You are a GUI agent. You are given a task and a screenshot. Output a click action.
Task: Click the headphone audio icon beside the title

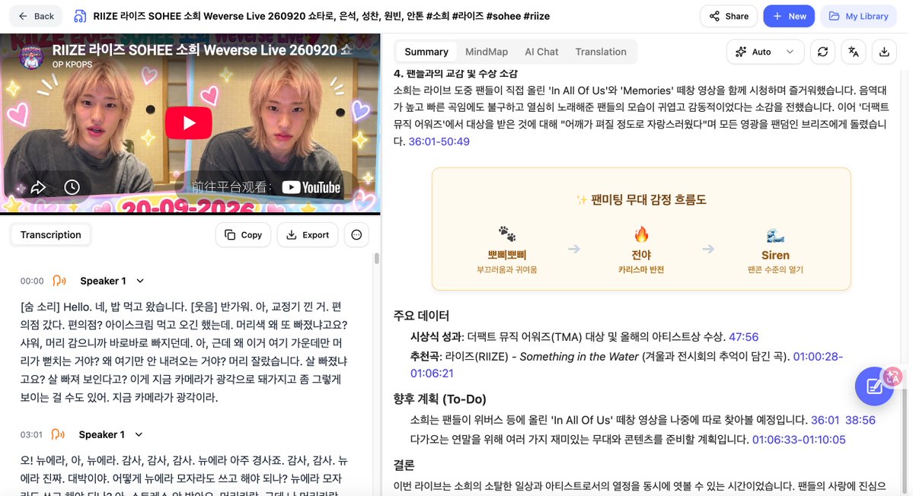(81, 16)
